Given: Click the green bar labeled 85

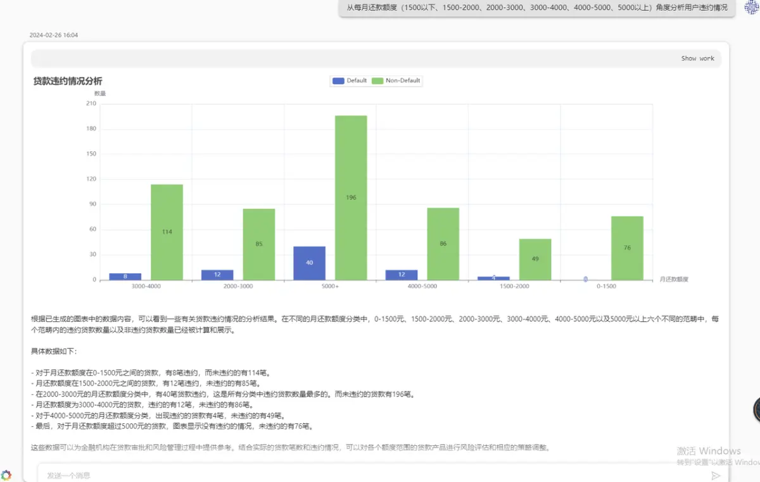Looking at the screenshot, I should pos(259,244).
